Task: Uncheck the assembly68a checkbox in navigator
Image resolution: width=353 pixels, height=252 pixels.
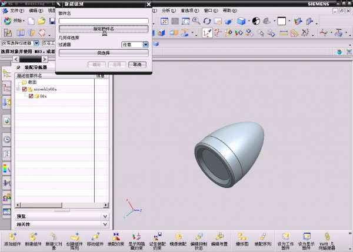Action: click(24, 89)
